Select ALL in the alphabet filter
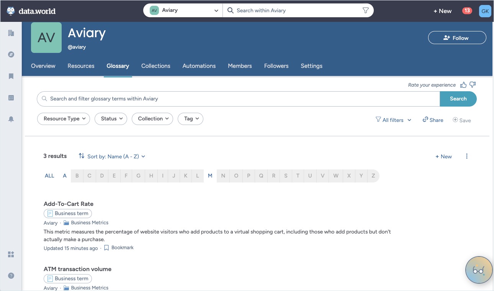Image resolution: width=494 pixels, height=291 pixels. pos(49,176)
